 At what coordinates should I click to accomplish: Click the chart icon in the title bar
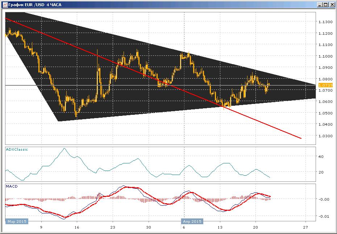5,4
